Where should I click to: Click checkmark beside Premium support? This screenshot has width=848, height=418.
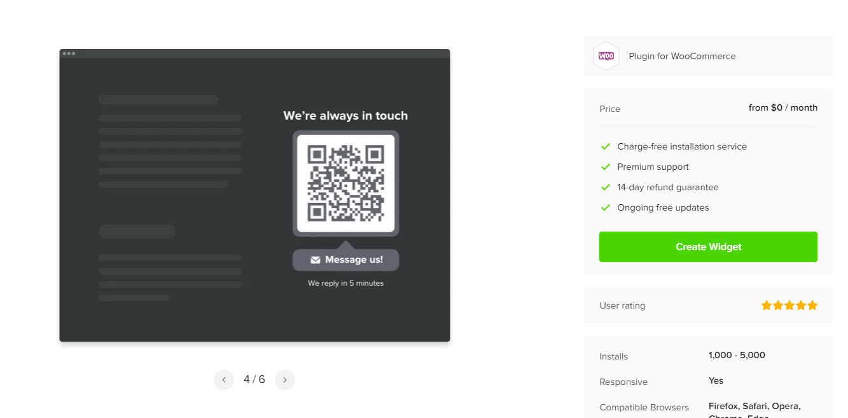click(605, 167)
